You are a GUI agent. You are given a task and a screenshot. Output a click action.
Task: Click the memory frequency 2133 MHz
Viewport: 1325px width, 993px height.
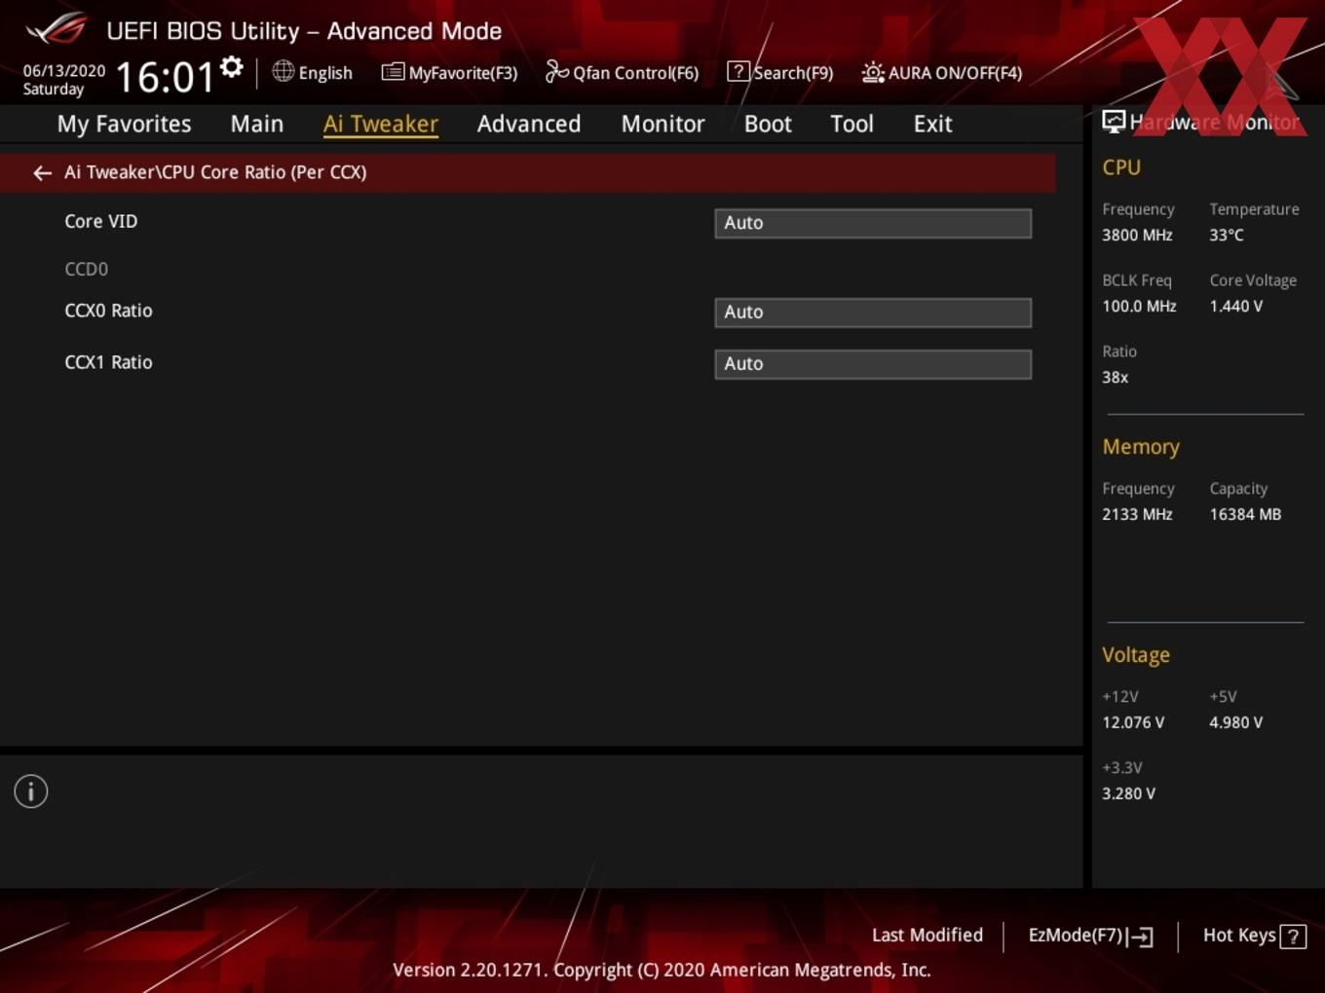(x=1137, y=515)
